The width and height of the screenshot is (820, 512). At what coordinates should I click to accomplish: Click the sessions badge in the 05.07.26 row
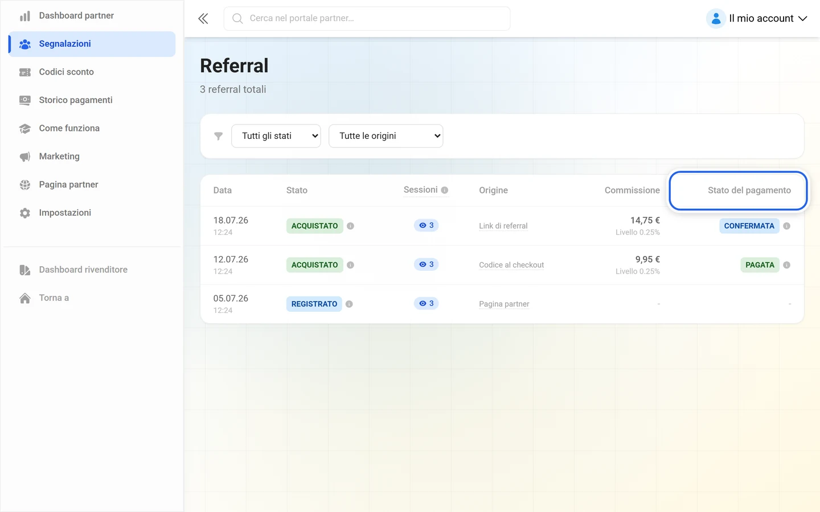427,303
